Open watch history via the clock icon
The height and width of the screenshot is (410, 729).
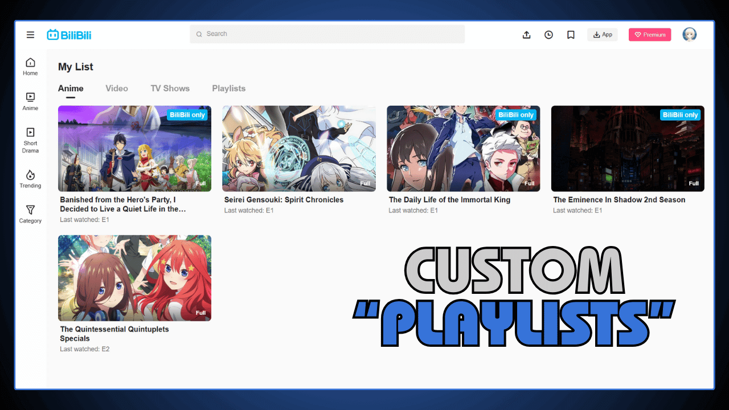coord(548,34)
